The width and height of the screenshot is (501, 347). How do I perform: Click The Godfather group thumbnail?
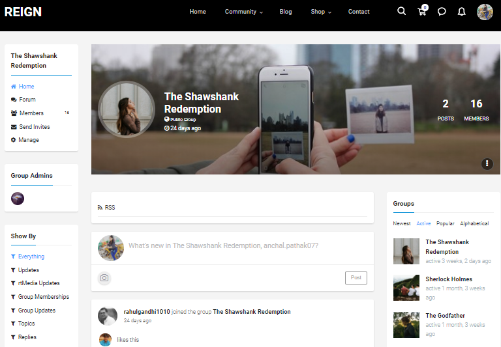click(406, 325)
